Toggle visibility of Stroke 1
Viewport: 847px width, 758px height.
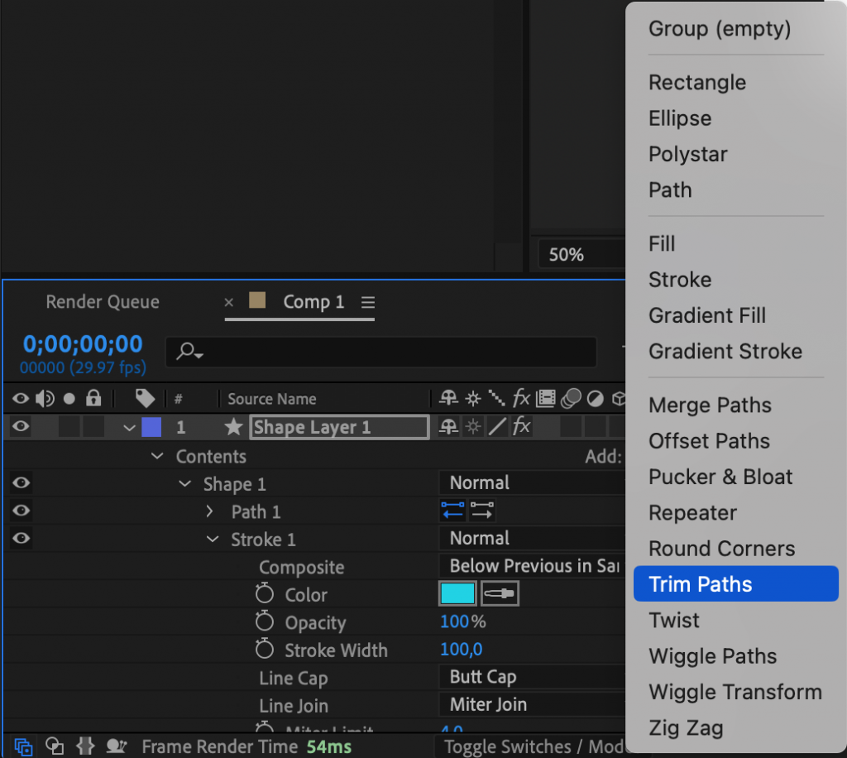[20, 539]
